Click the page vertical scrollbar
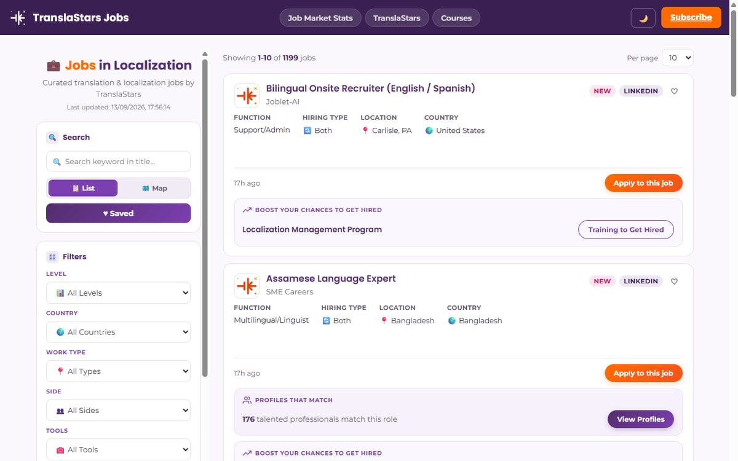This screenshot has width=738, height=461. coord(734,52)
